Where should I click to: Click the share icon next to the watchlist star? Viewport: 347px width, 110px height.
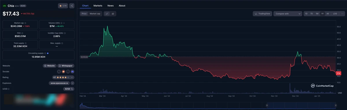point(72,6)
